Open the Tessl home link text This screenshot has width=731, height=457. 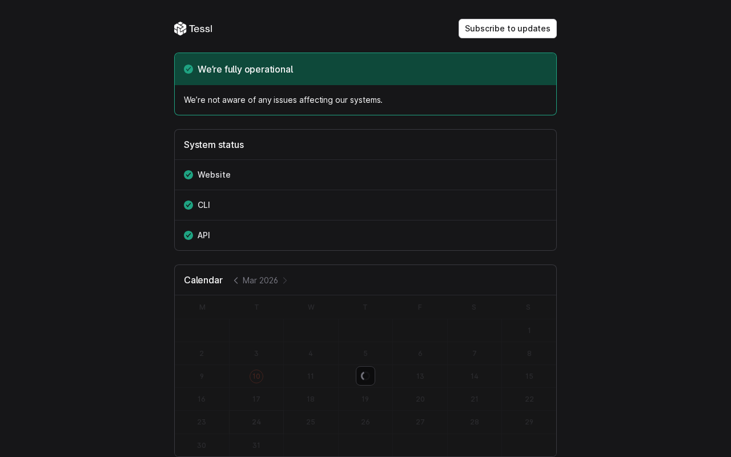point(200,29)
